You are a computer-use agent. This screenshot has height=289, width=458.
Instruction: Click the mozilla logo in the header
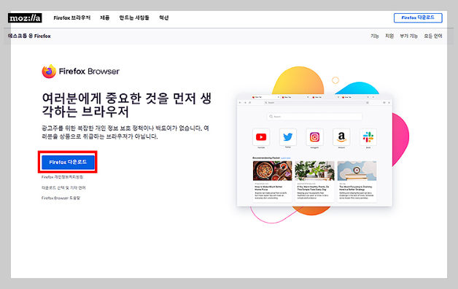click(x=25, y=18)
